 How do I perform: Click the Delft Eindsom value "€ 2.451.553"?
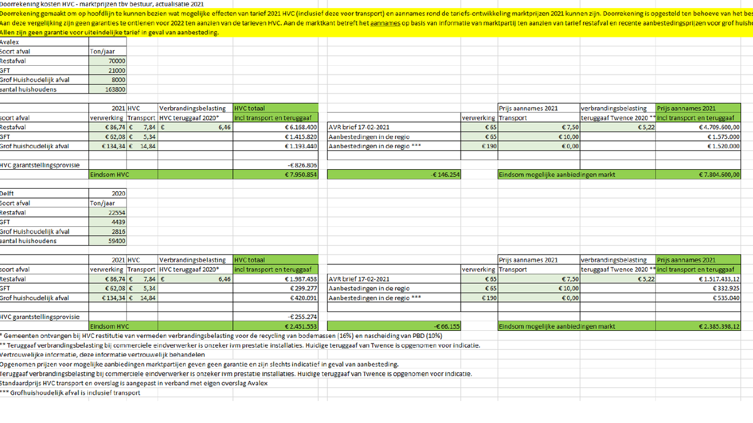tap(275, 326)
